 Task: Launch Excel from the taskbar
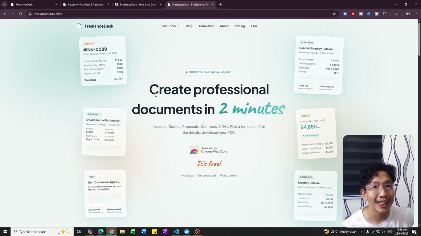(x=133, y=232)
